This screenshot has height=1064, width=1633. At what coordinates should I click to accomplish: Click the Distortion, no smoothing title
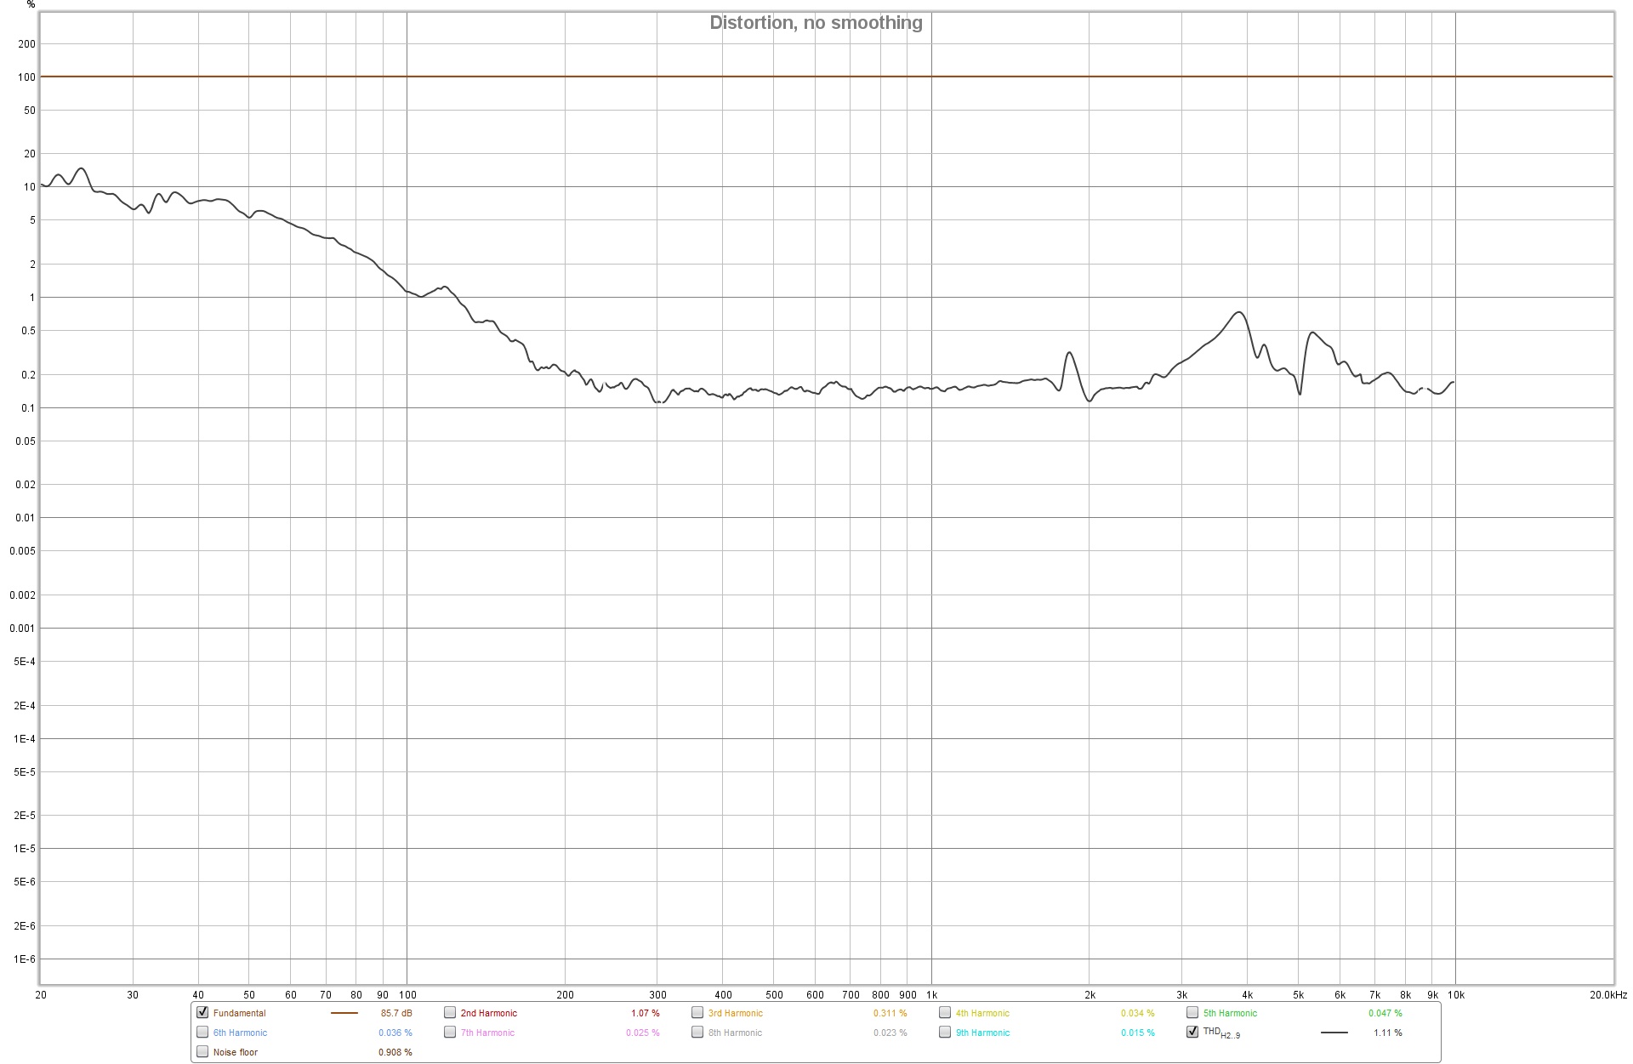click(x=816, y=23)
